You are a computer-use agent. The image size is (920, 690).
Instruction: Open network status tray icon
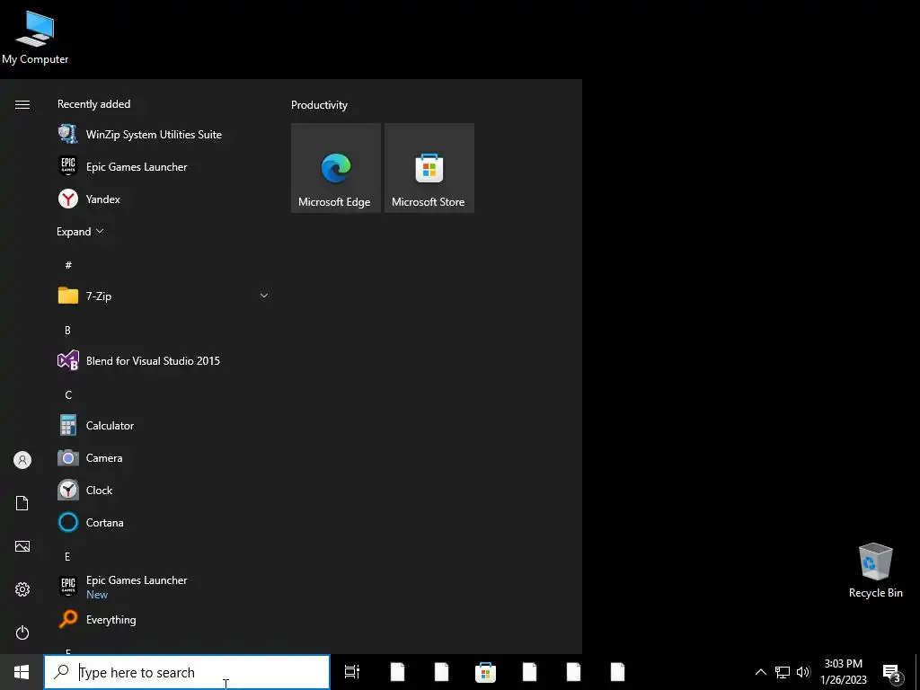click(x=783, y=672)
